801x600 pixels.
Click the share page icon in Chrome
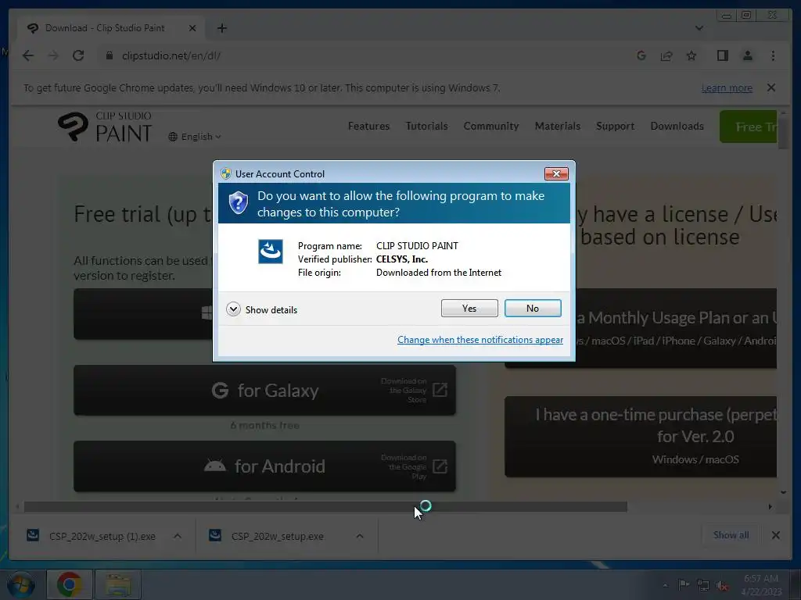[666, 55]
